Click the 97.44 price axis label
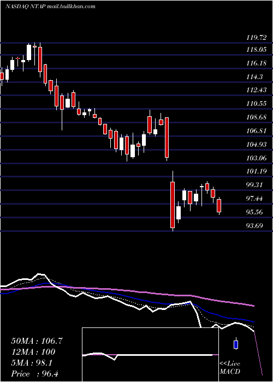This screenshot has height=382, width=273. (254, 199)
